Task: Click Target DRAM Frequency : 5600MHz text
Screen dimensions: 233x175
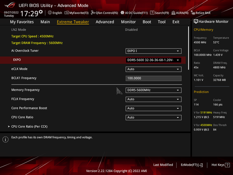Action: (x=37, y=43)
